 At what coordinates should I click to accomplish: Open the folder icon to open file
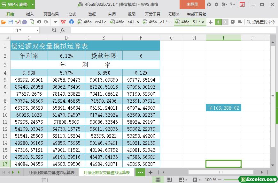tap(4, 22)
